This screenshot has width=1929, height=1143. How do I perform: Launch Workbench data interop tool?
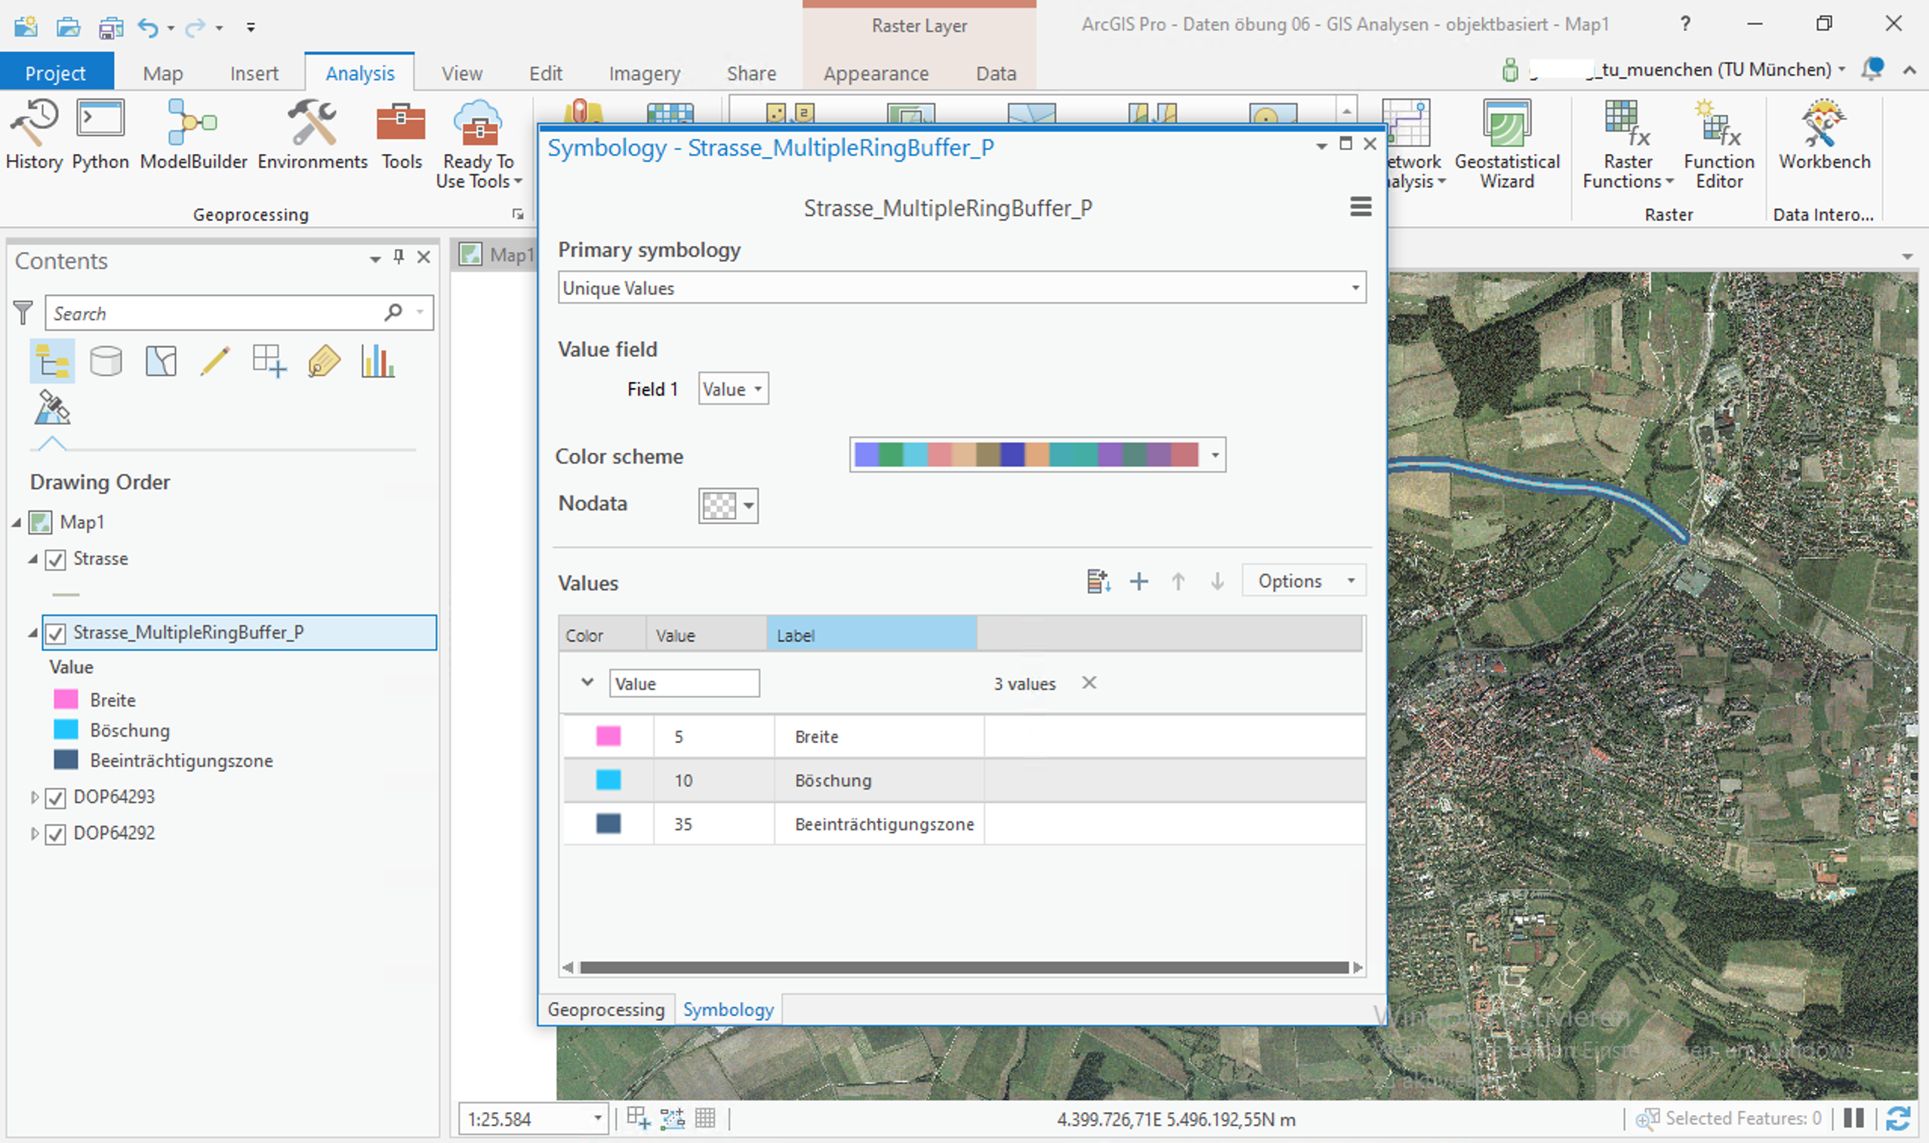pyautogui.click(x=1824, y=134)
